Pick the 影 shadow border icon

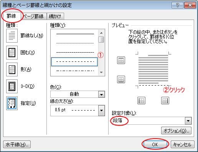click(12, 69)
